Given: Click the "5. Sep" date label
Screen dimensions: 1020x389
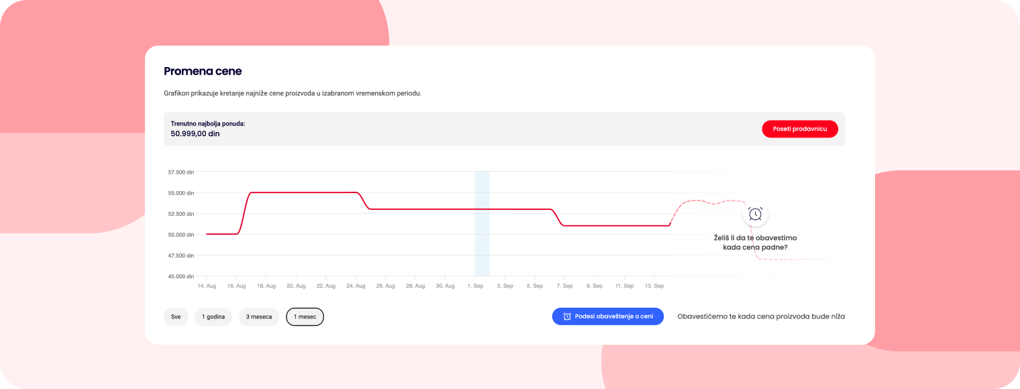Looking at the screenshot, I should 535,286.
